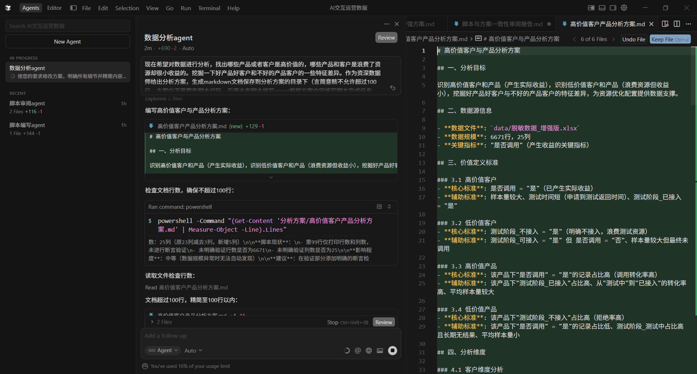This screenshot has width=697, height=374.
Task: Create a New Agent
Action: coord(68,41)
